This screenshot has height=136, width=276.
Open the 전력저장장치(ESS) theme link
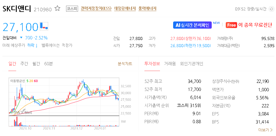(96, 8)
